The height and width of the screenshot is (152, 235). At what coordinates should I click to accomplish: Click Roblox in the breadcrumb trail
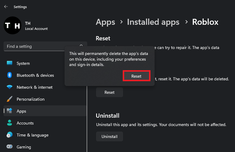(x=205, y=22)
